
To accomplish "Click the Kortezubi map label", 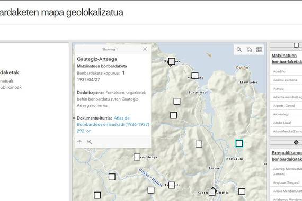I will click(234, 159).
